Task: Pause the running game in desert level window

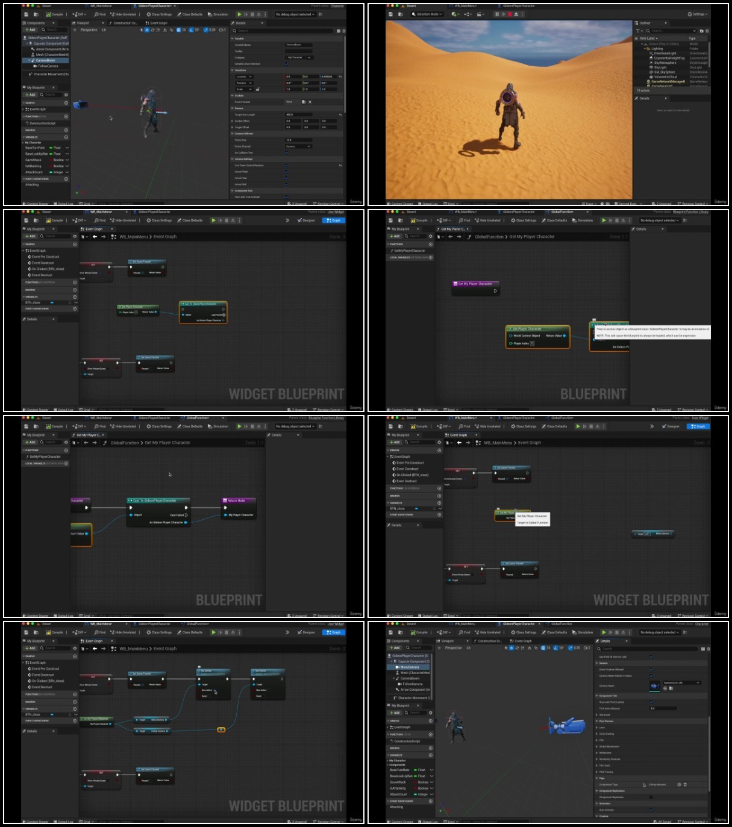Action: coord(497,14)
